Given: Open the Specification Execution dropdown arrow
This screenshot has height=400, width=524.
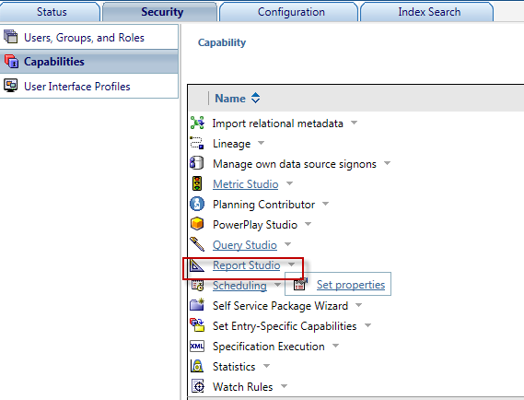Looking at the screenshot, I should click(335, 346).
